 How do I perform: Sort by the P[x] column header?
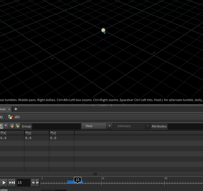pyautogui.click(x=12, y=133)
